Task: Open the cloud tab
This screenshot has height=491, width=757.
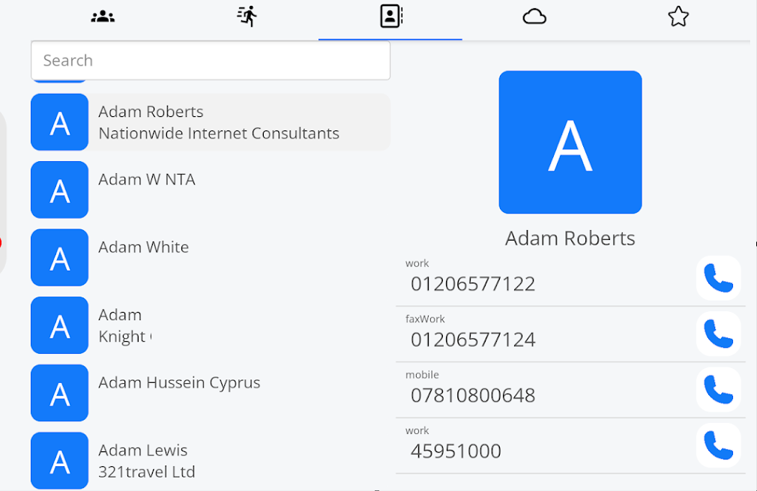Action: tap(534, 16)
